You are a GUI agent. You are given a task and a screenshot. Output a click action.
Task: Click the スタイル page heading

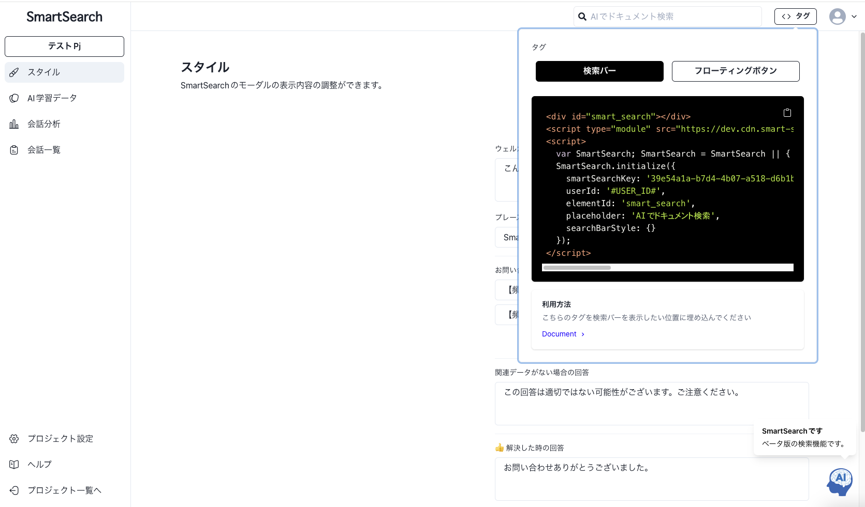tap(205, 67)
